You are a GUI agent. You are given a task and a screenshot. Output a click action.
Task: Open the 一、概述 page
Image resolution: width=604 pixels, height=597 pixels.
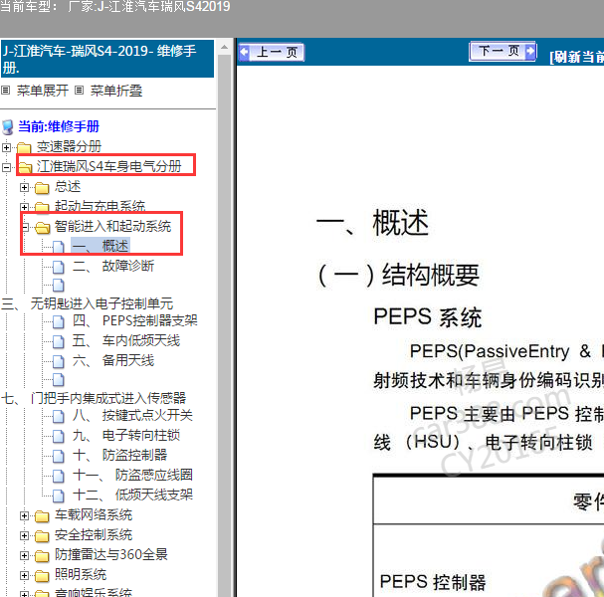coord(101,246)
